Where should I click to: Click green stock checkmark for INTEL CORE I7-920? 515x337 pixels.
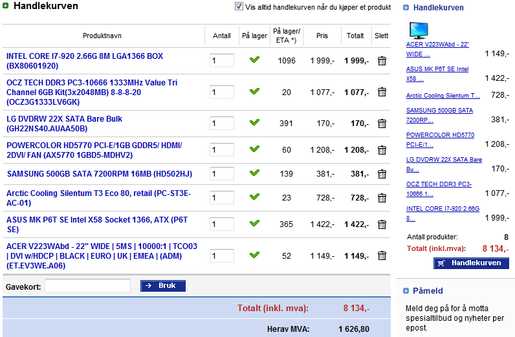pyautogui.click(x=254, y=60)
